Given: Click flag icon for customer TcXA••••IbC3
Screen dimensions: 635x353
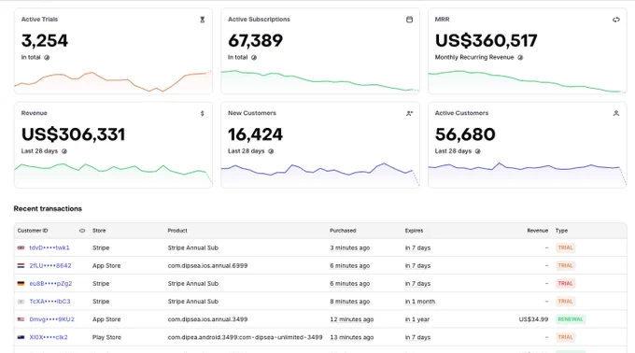Looking at the screenshot, I should click(21, 302).
